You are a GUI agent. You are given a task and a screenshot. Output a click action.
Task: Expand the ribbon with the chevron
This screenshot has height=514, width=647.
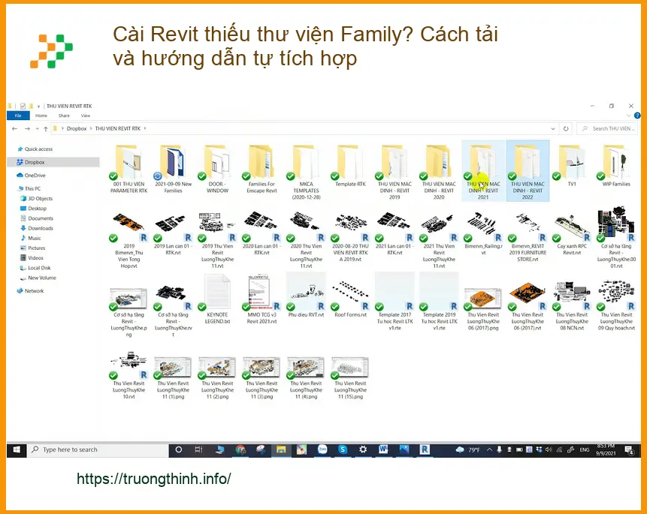pyautogui.click(x=628, y=116)
